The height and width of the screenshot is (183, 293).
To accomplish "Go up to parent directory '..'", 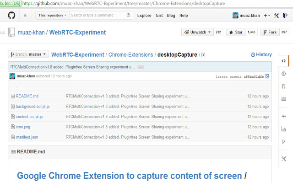I will click(17, 86).
